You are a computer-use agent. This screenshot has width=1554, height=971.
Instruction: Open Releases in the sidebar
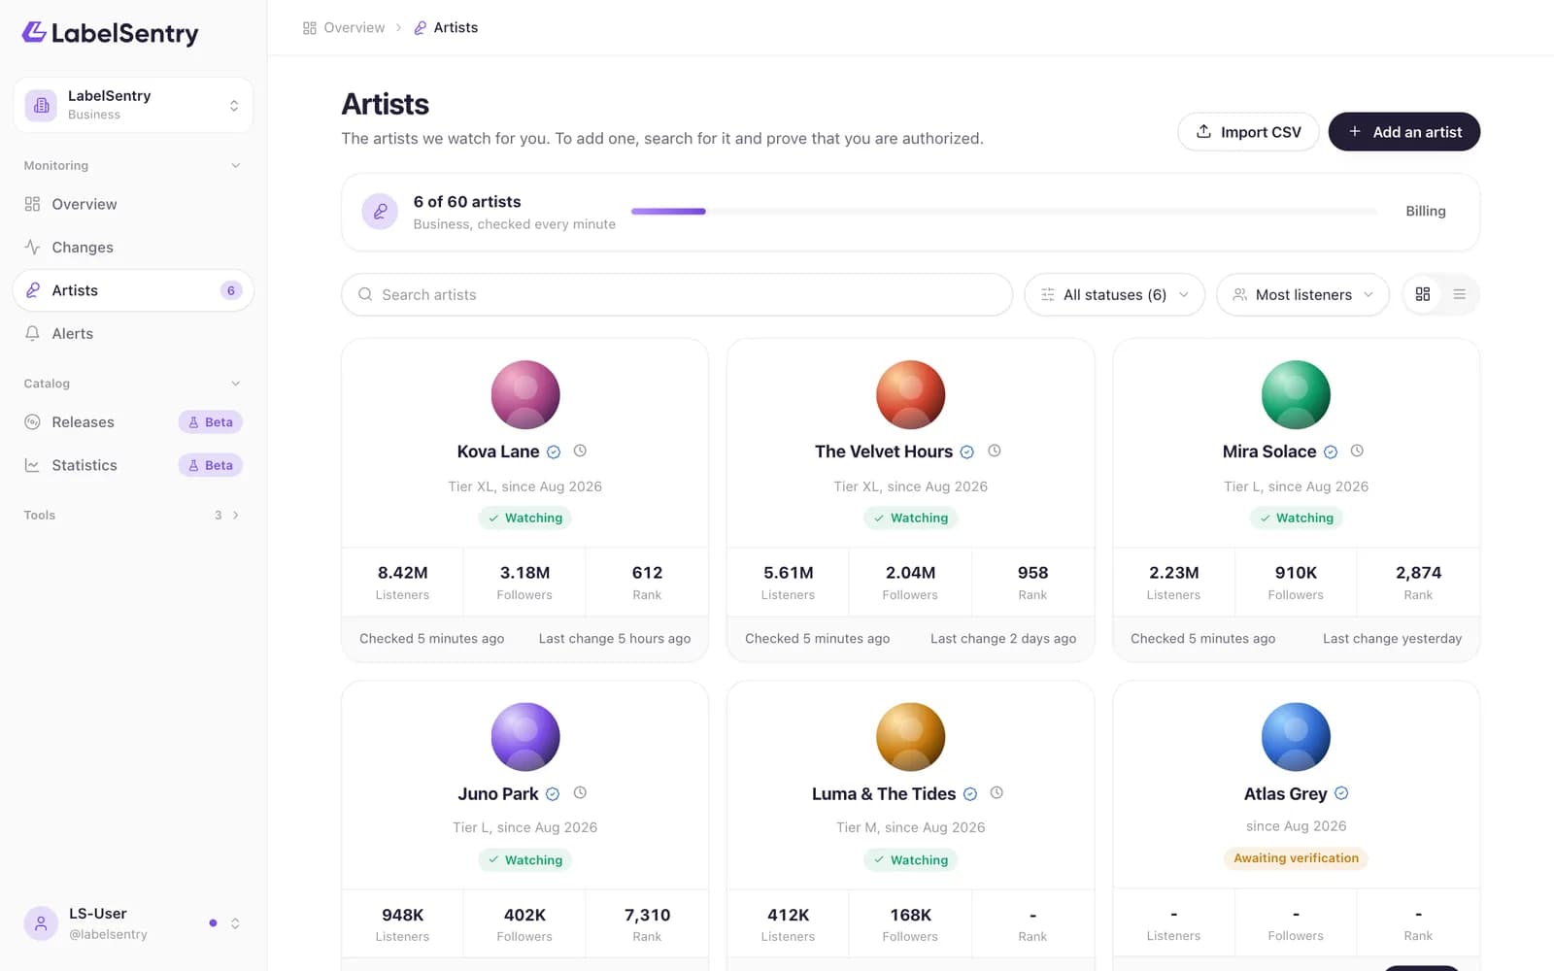(x=133, y=422)
